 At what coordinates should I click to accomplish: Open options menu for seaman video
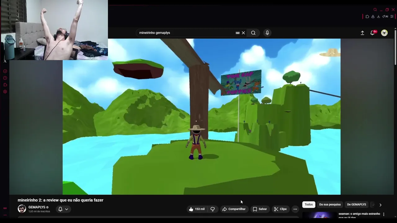384,214
